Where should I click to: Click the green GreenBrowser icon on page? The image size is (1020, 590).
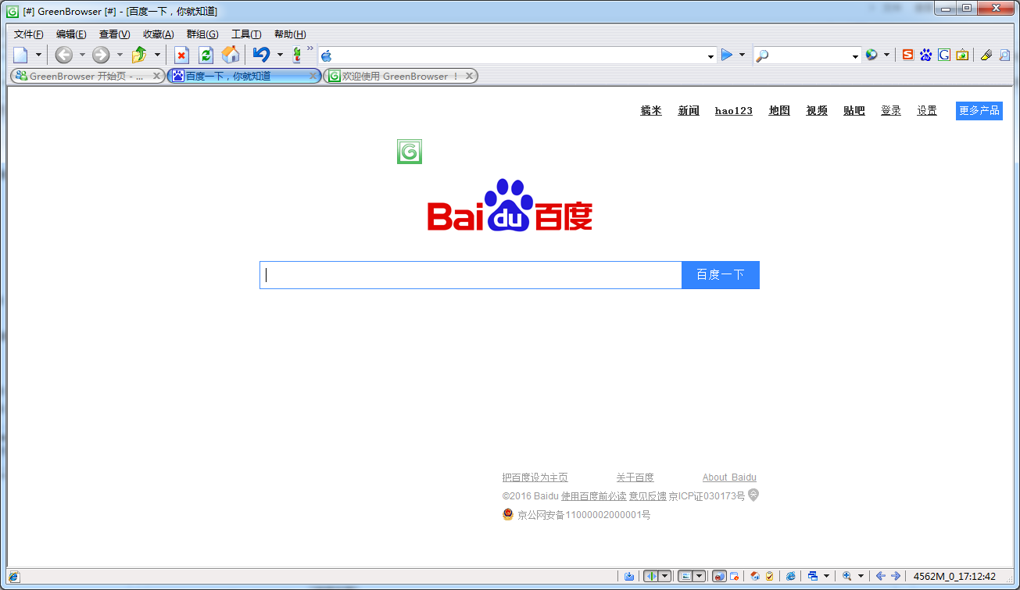(410, 152)
